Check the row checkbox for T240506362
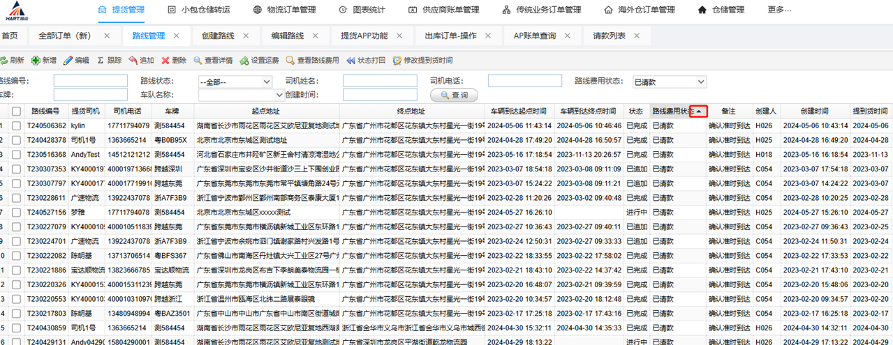 pyautogui.click(x=16, y=126)
